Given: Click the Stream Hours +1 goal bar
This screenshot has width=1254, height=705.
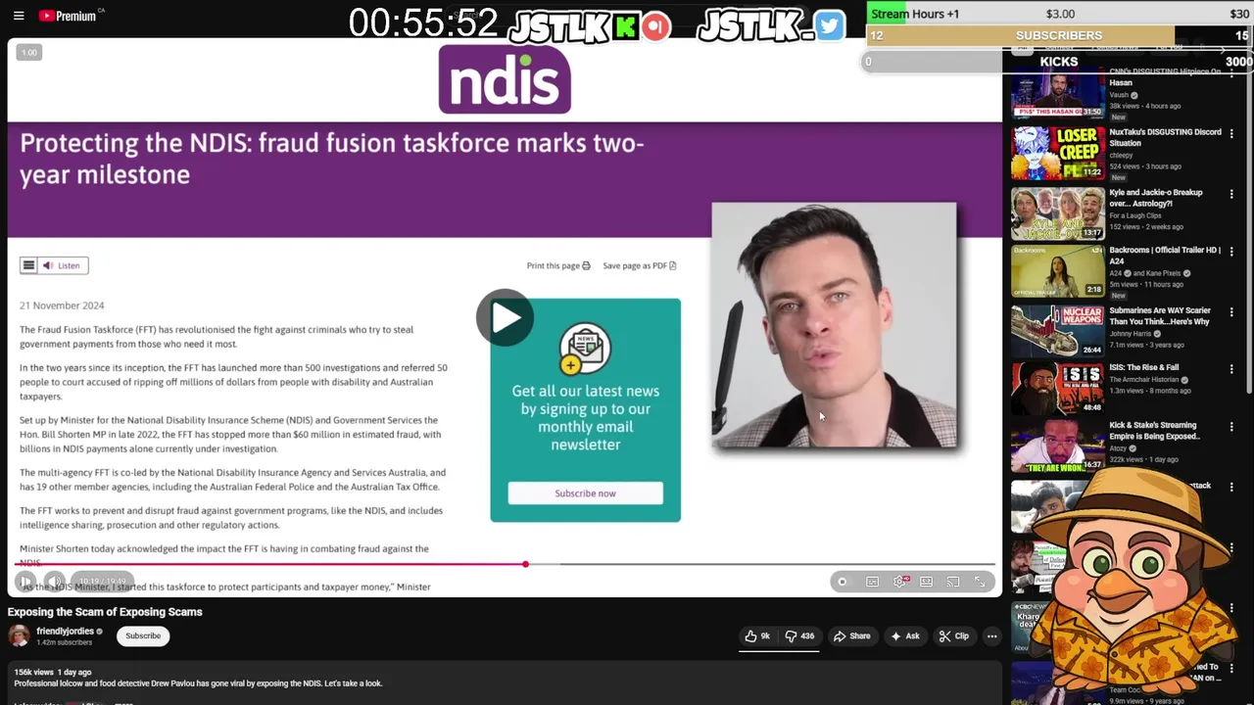Looking at the screenshot, I should click(x=1058, y=14).
